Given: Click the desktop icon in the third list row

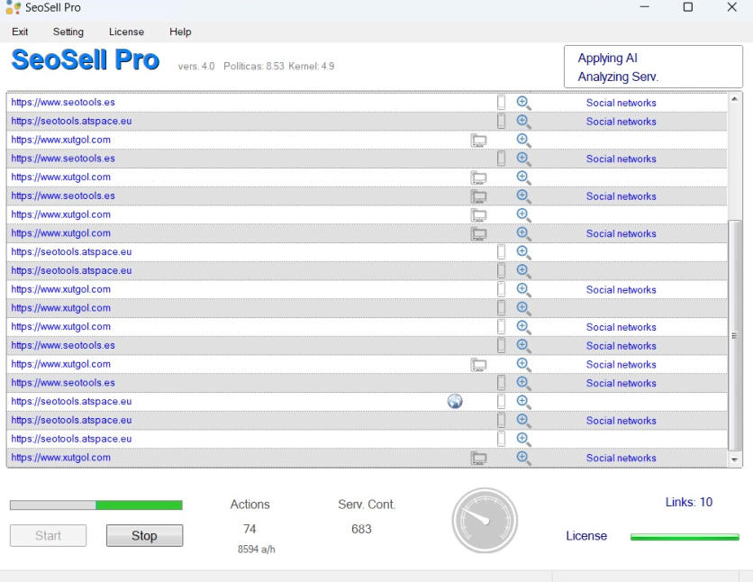Looking at the screenshot, I should coord(478,141).
